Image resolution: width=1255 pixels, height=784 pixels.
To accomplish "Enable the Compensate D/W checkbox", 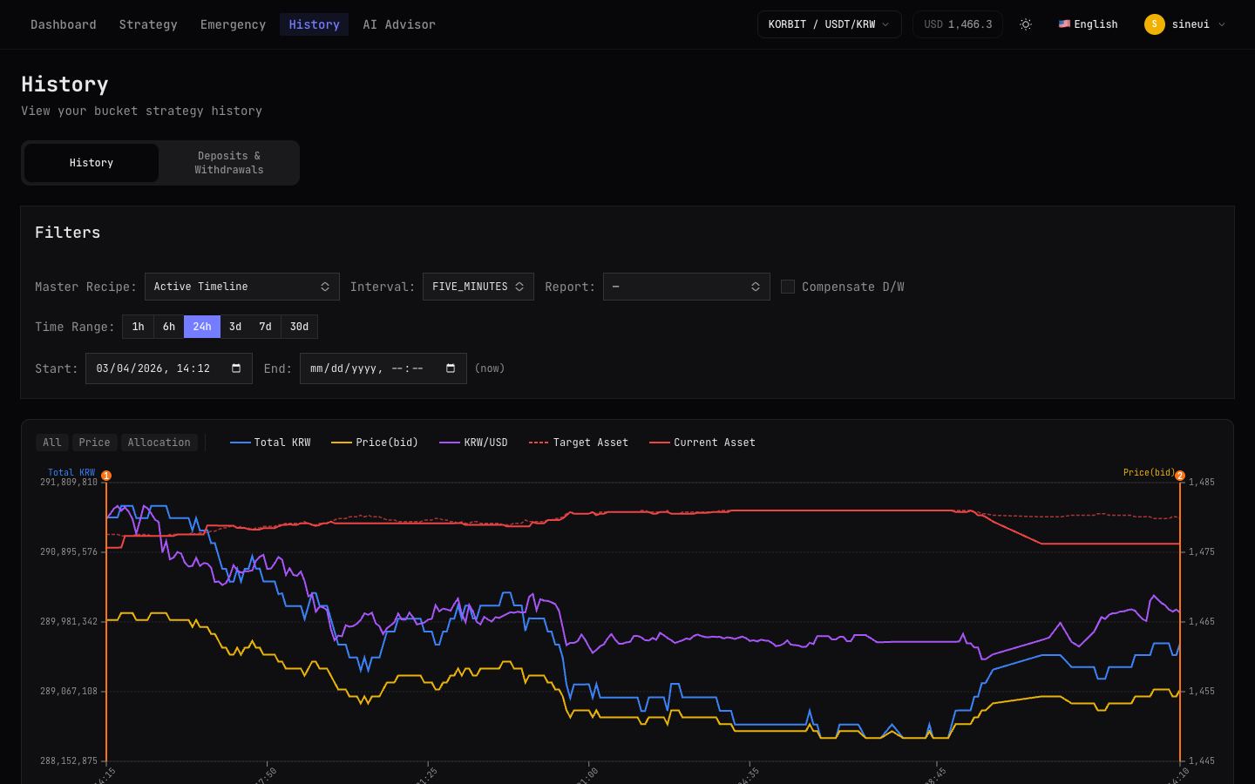I will point(788,286).
